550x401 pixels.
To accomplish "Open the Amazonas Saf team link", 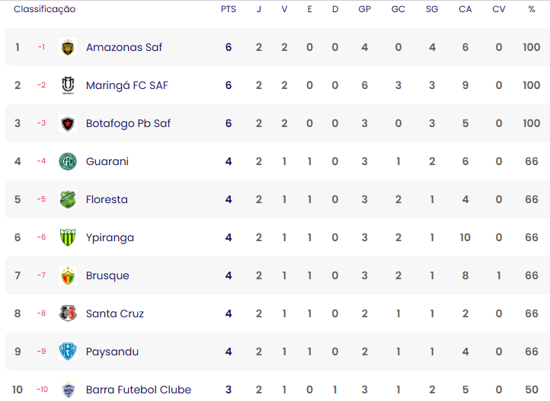I will [124, 47].
